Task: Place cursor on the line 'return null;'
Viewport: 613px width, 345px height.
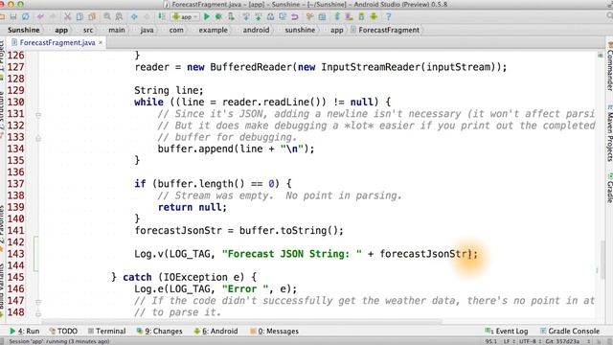Action: [192, 207]
